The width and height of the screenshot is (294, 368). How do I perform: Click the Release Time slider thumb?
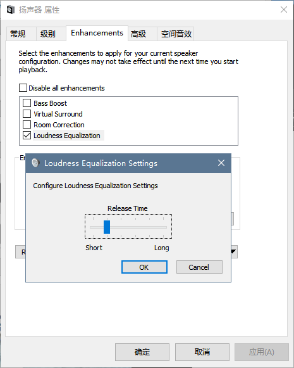(107, 227)
